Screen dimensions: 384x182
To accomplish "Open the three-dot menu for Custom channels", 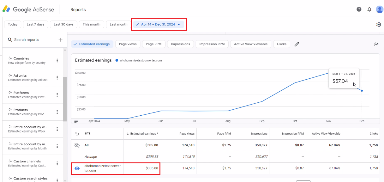I will (57, 163).
